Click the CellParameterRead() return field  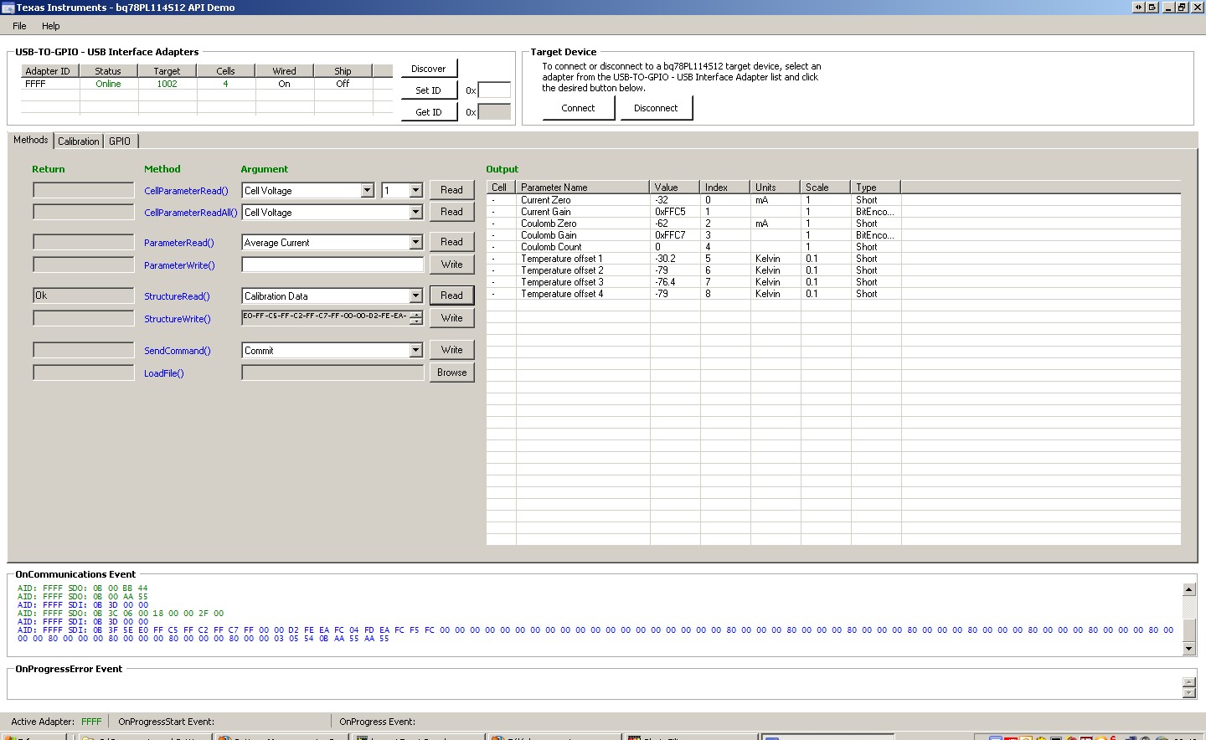tap(83, 190)
